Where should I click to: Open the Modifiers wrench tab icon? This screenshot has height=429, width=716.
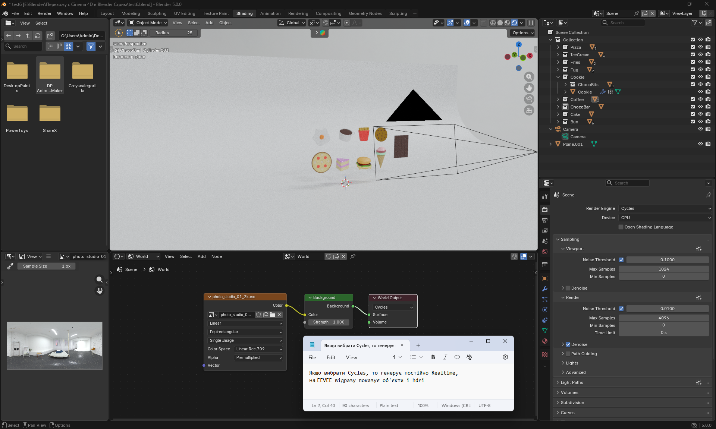point(545,289)
